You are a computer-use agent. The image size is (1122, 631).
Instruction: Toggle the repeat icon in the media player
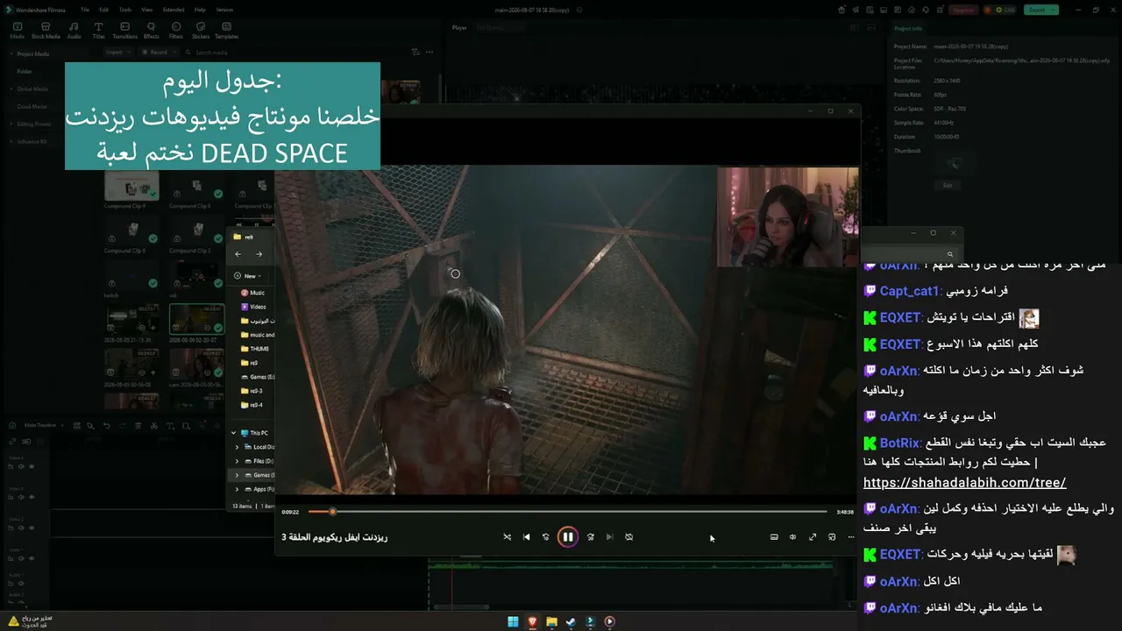click(x=628, y=537)
